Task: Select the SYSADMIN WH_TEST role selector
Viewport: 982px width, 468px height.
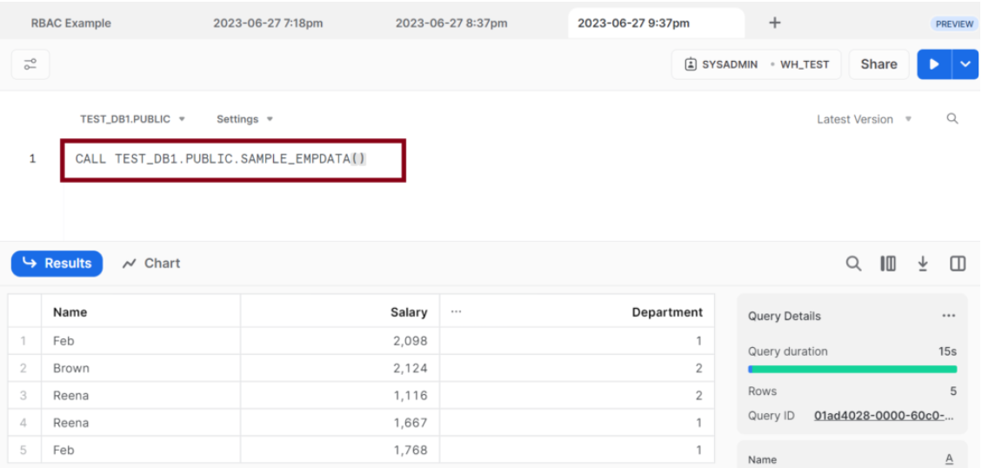Action: click(756, 64)
